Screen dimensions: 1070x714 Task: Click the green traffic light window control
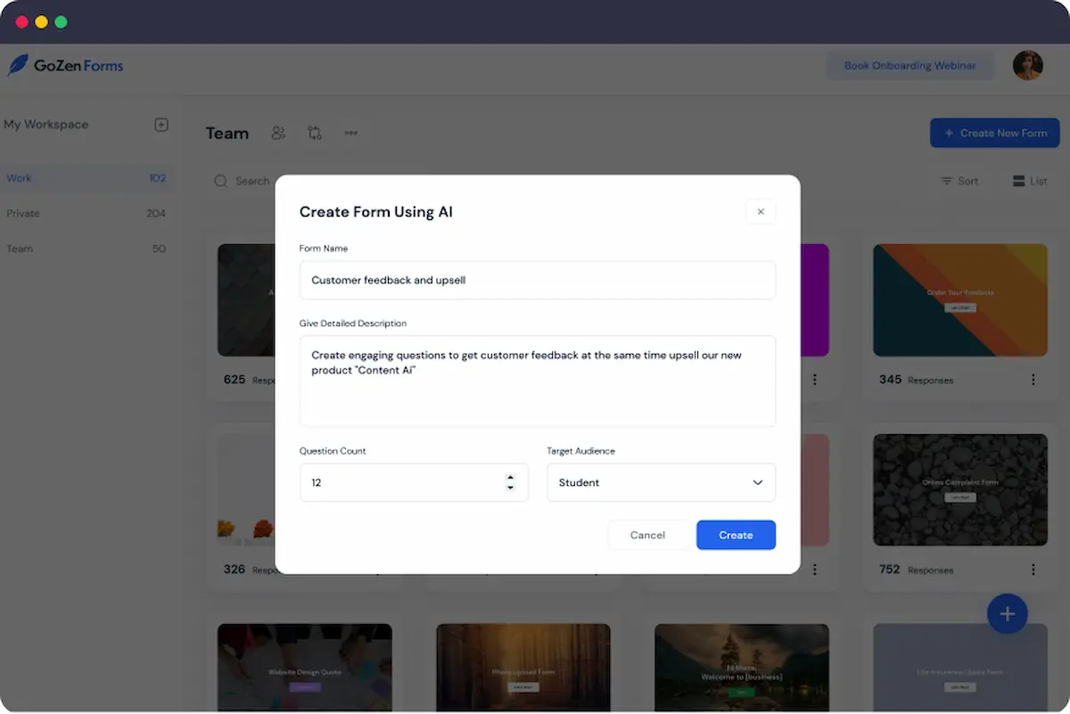61,21
